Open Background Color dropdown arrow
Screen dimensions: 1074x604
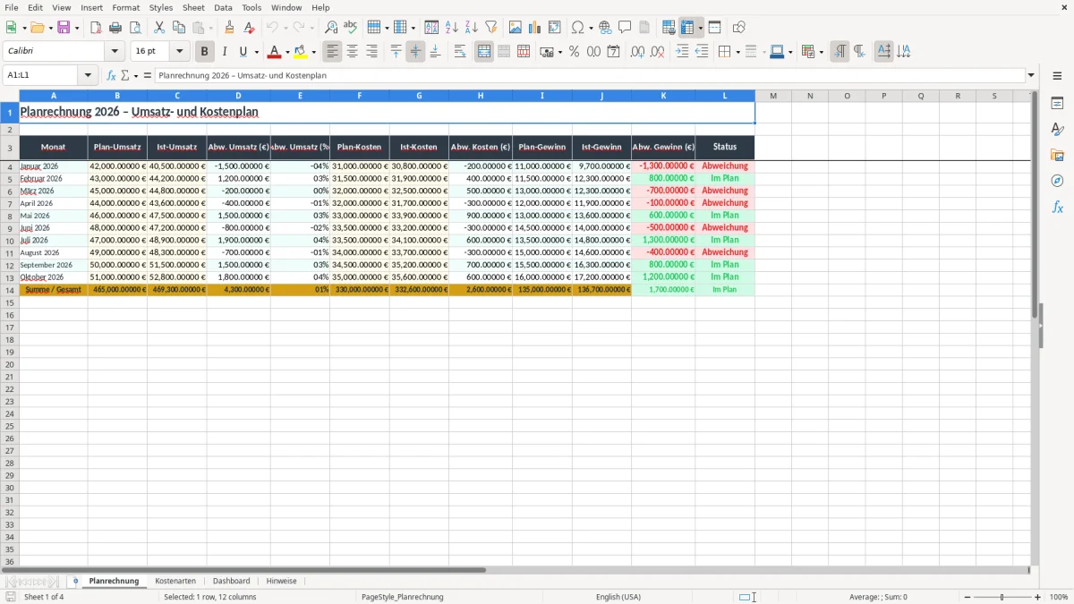314,52
